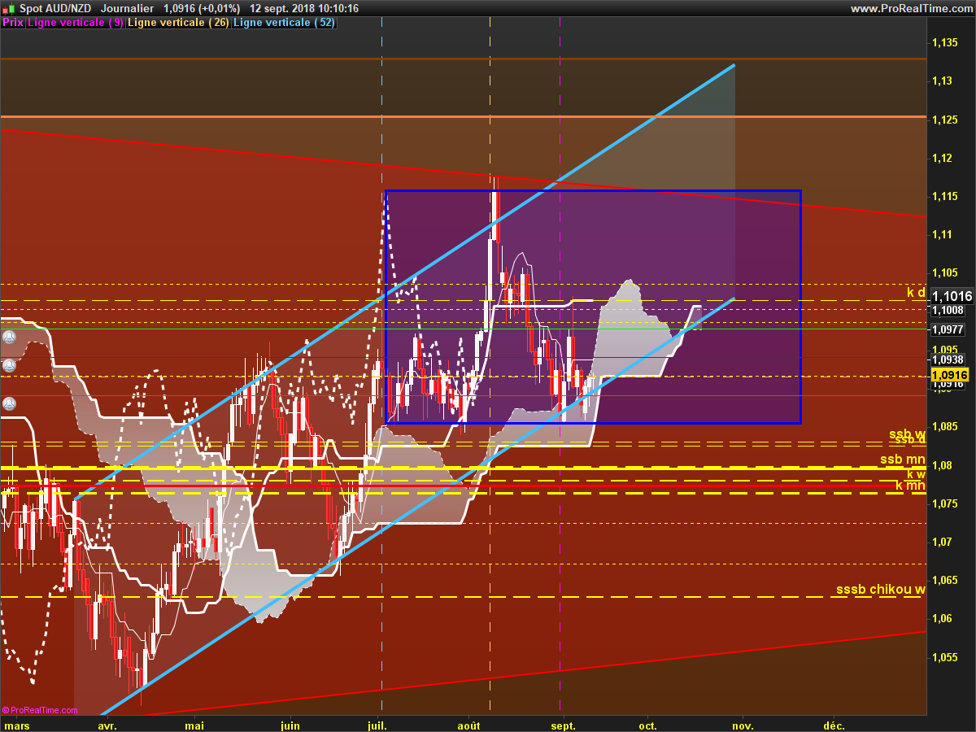
Task: Click the 1,125 tick on the price axis
Action: pos(944,120)
